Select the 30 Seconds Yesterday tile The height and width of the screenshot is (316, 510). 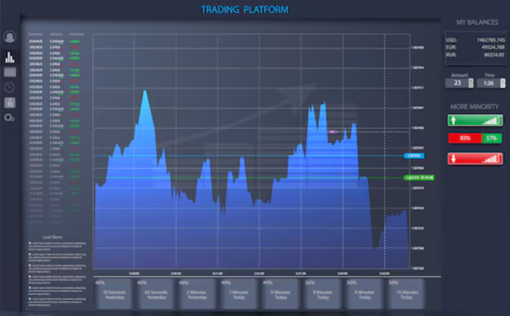(114, 295)
